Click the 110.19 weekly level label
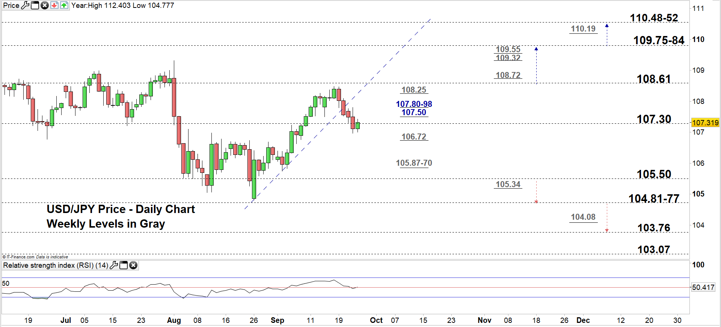This screenshot has height=327, width=721. [583, 29]
